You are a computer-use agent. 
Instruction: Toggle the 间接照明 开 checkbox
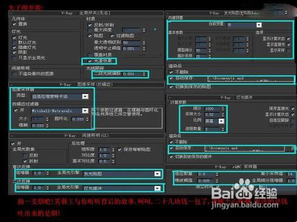(x=13, y=144)
